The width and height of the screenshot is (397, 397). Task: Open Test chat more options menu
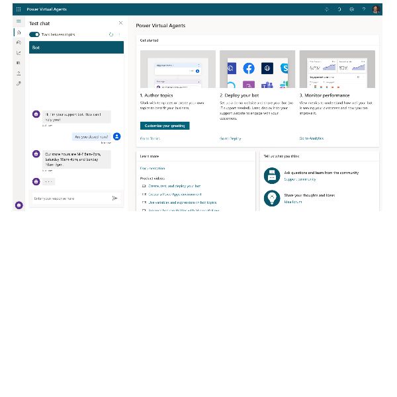119,34
